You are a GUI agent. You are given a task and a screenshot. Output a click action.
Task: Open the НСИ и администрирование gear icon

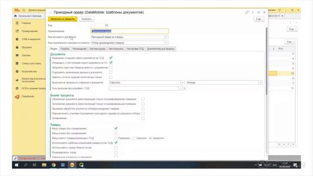pyautogui.click(x=17, y=88)
